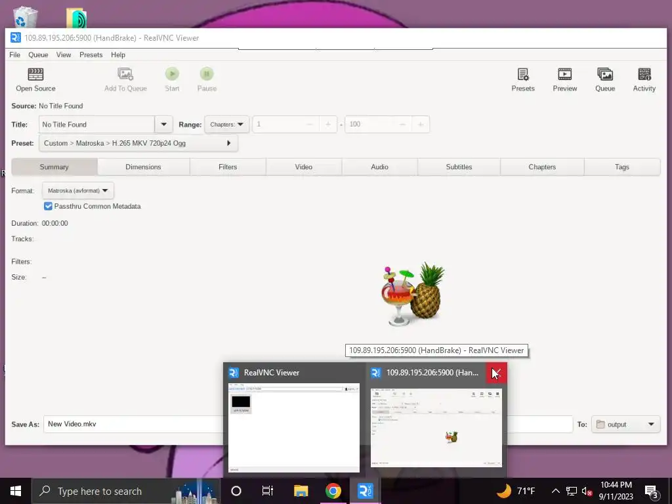Screen dimensions: 672x504
Task: Open Cortana circle icon on taskbar
Action: [x=236, y=491]
